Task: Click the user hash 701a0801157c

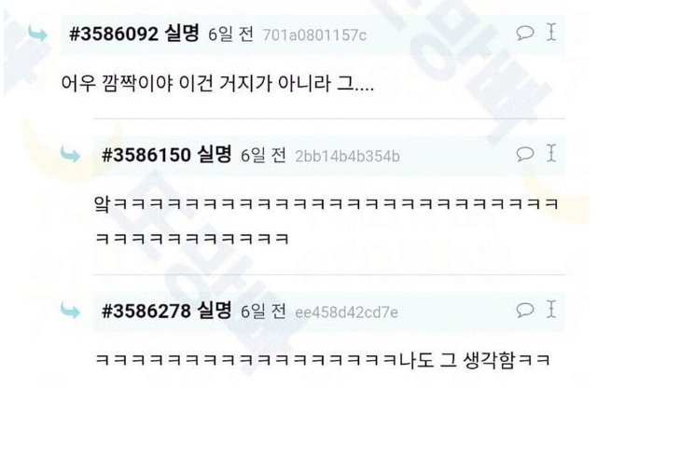Action: pyautogui.click(x=314, y=35)
